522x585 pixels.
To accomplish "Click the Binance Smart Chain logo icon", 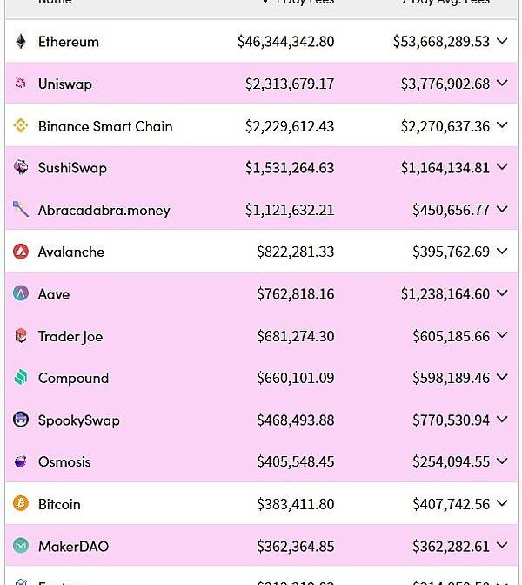I will pyautogui.click(x=21, y=126).
